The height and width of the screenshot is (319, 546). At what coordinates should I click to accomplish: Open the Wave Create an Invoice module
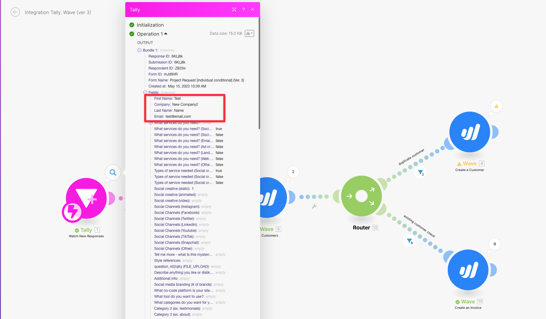pos(468,270)
